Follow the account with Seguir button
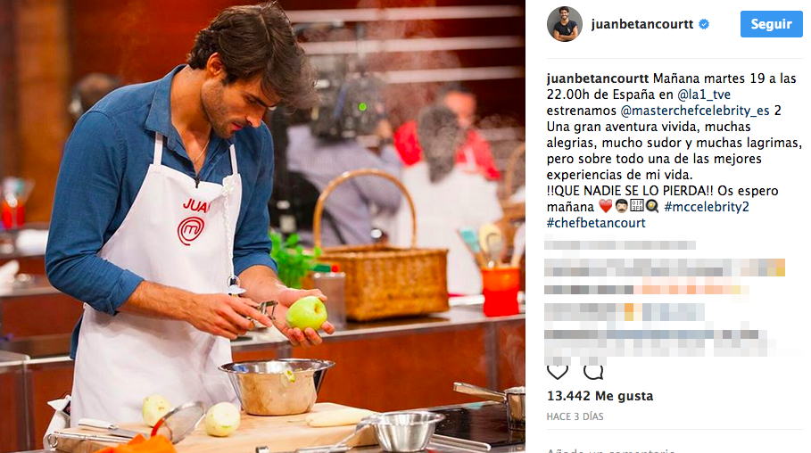811x453 pixels. [771, 24]
